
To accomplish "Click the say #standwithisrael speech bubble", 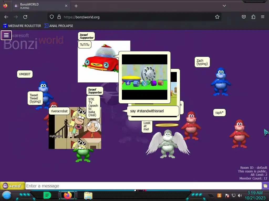I will tap(153, 111).
